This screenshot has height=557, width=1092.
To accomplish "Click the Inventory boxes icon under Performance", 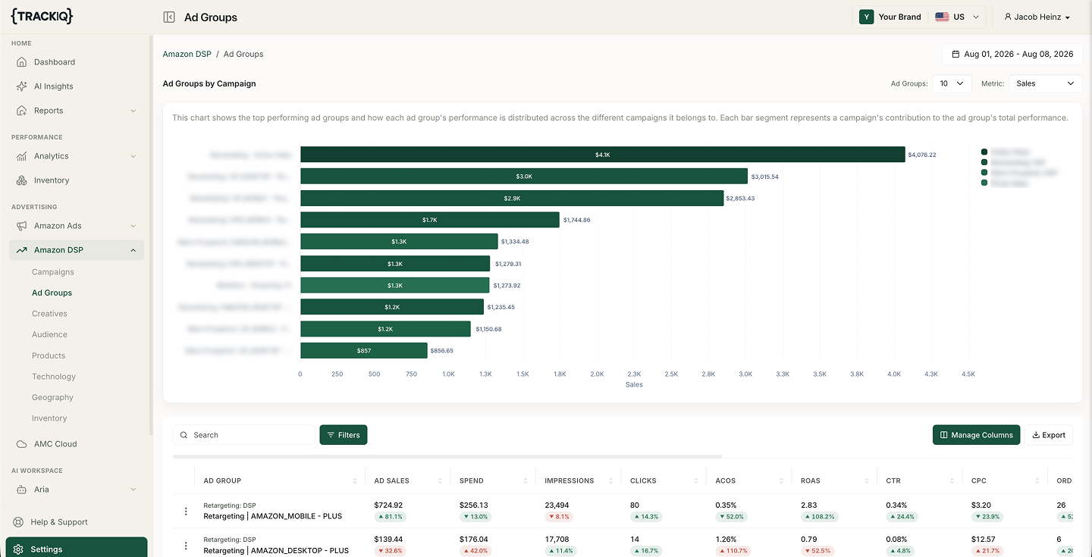I will tap(22, 180).
